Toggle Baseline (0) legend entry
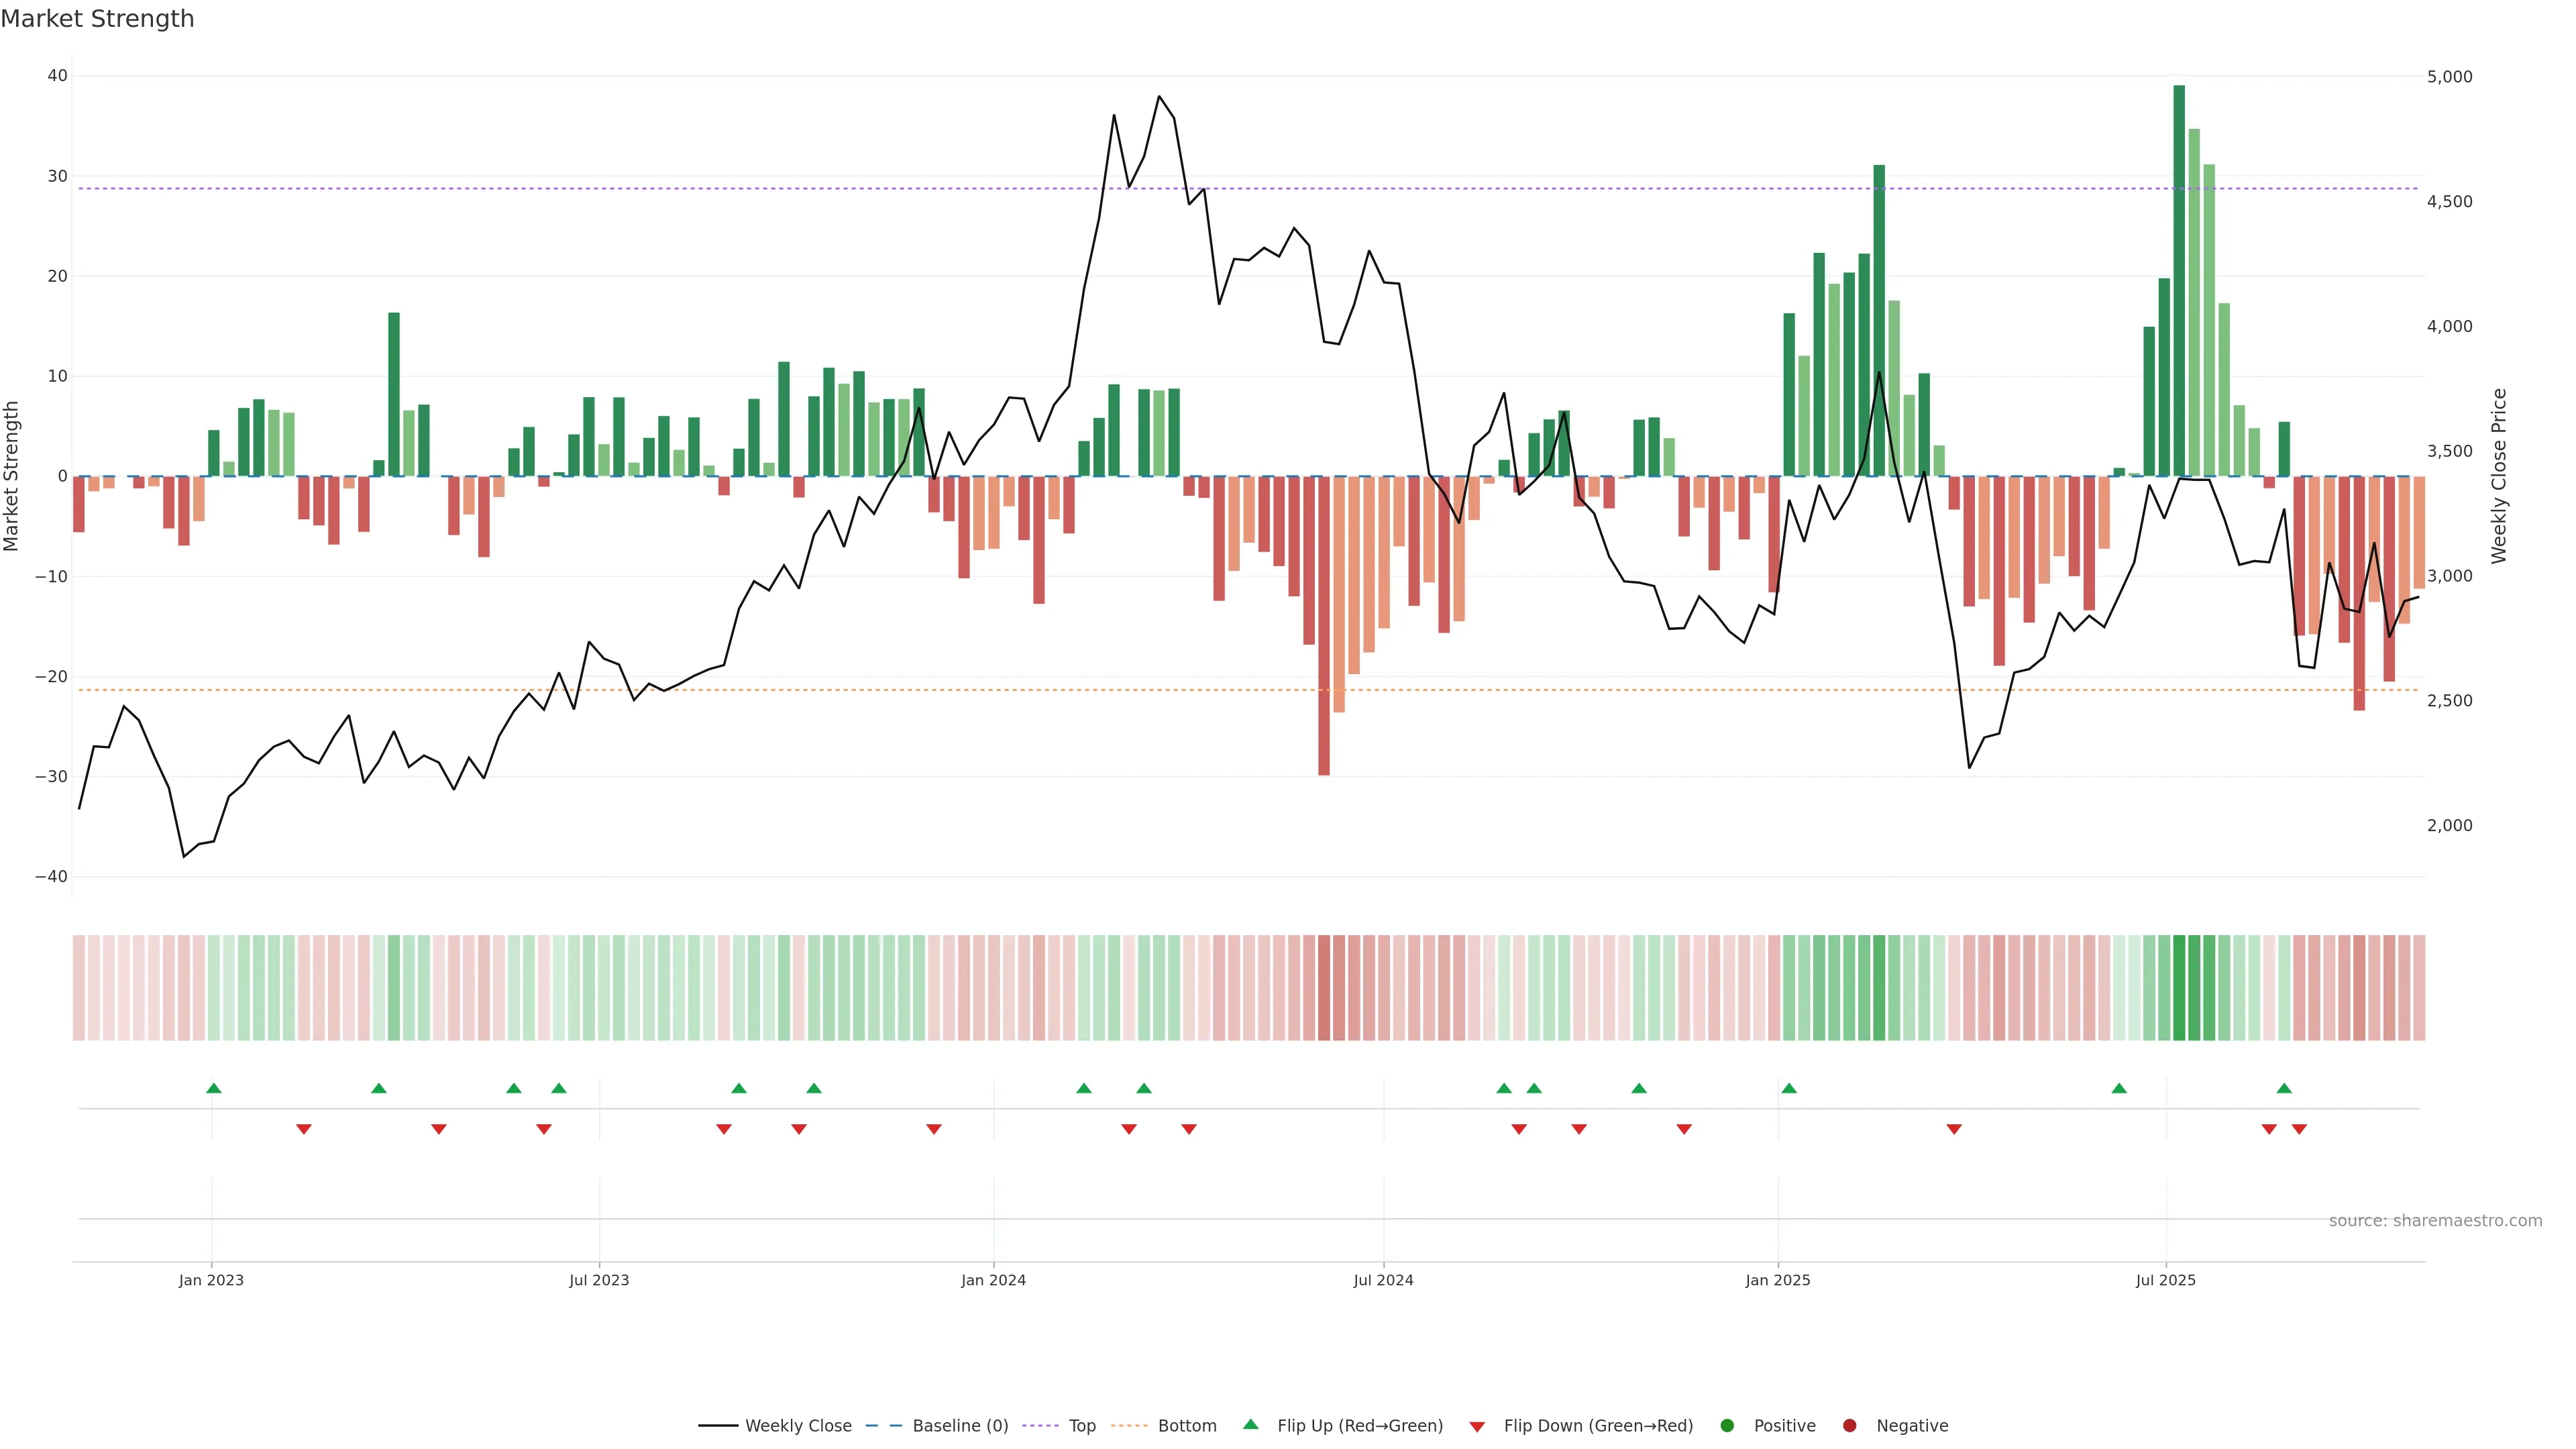 937,1425
